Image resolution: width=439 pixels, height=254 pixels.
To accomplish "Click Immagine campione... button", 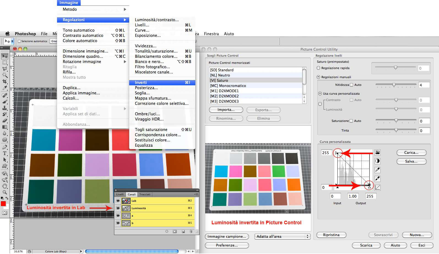I will 227,236.
